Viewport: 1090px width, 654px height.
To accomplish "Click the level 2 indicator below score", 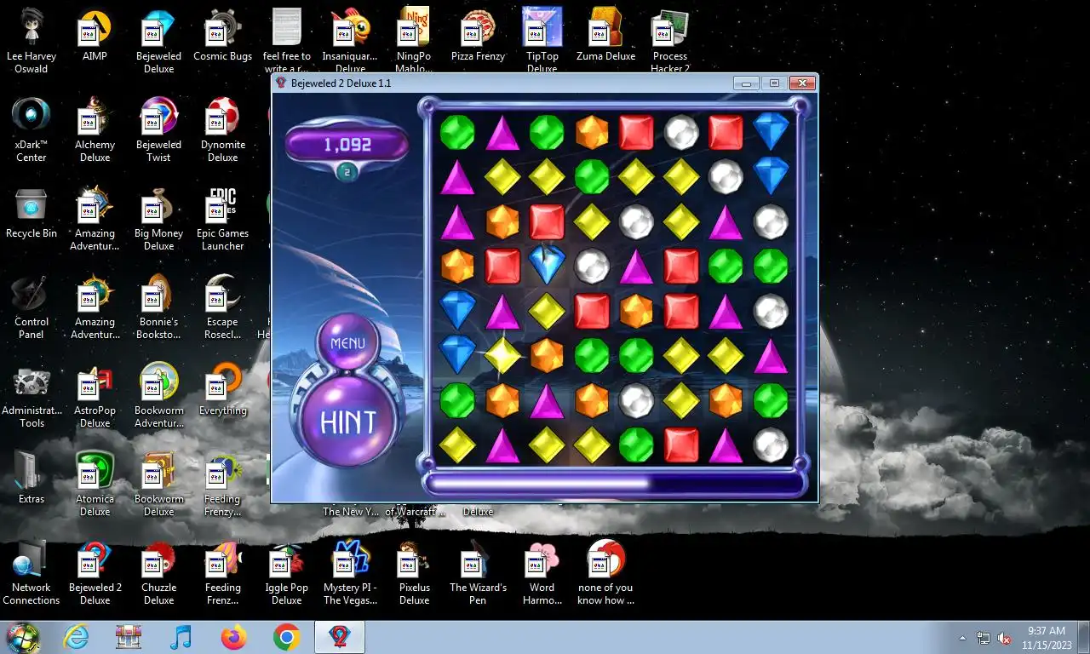I will pos(347,173).
